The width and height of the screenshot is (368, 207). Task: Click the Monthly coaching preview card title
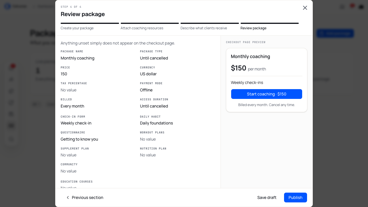250,56
